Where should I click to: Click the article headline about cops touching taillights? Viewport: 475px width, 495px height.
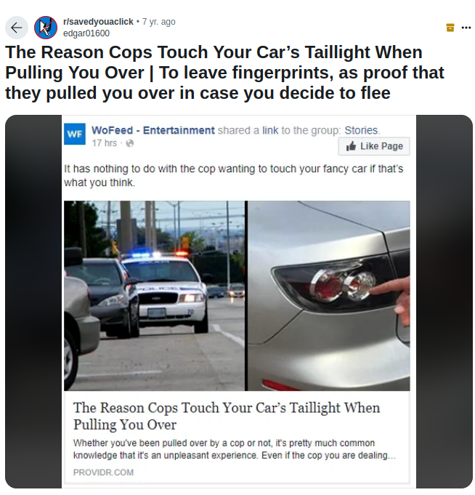[227, 416]
